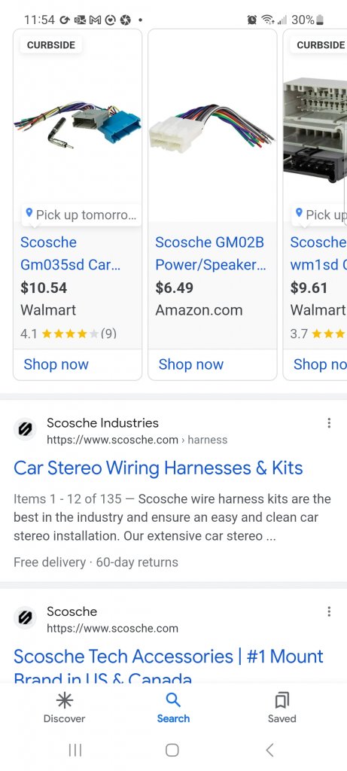
Task: Open Android recent apps button
Action: [75, 750]
